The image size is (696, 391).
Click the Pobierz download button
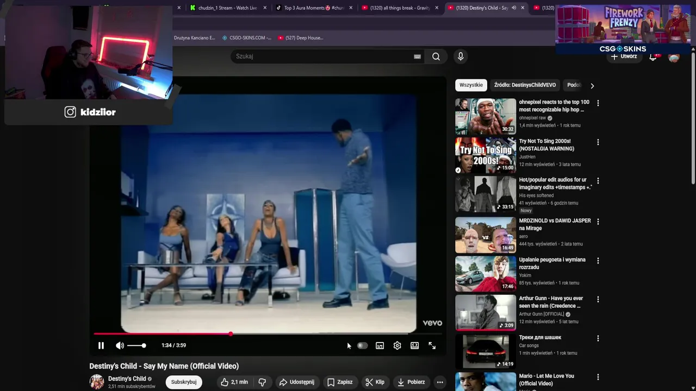pos(411,382)
